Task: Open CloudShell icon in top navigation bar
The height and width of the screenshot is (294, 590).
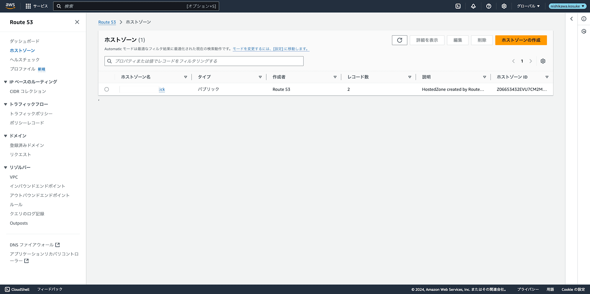Action: pyautogui.click(x=458, y=6)
